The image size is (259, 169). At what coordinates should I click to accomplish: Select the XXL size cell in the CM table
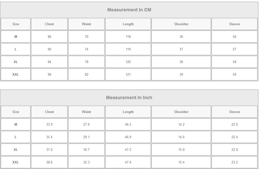(x=16, y=74)
